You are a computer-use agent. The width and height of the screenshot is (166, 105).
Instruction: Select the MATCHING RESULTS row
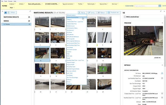tap(16, 17)
